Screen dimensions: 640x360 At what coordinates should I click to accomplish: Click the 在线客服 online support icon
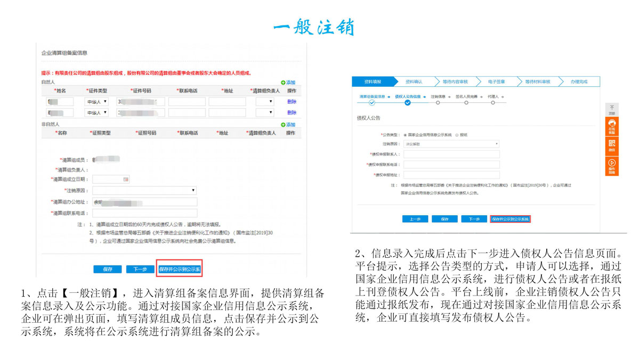click(612, 126)
